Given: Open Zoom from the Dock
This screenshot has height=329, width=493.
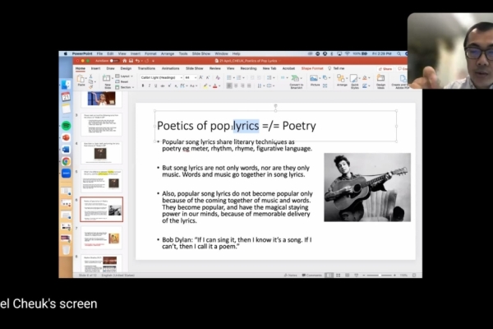Looking at the screenshot, I should (66, 174).
